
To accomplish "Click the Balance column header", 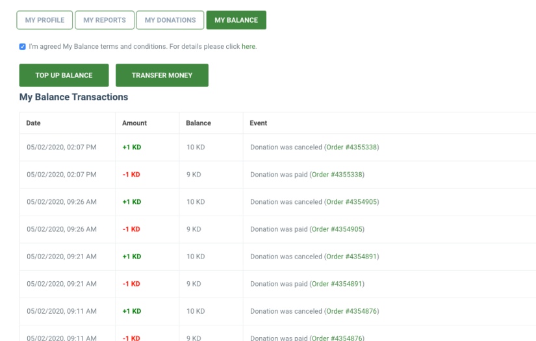I will (198, 123).
